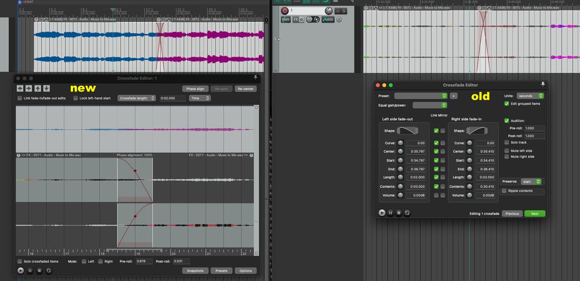The height and width of the screenshot is (281, 580).
Task: Click crossfade length field 0:02.000
Action: 173,98
